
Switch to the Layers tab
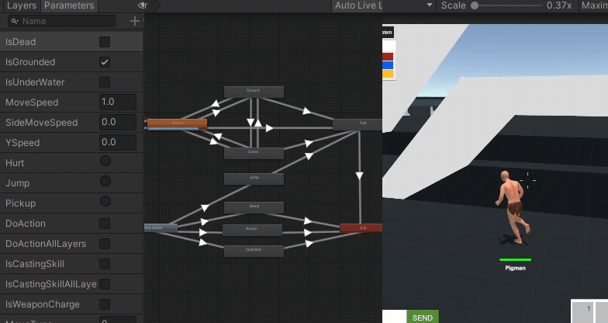22,5
